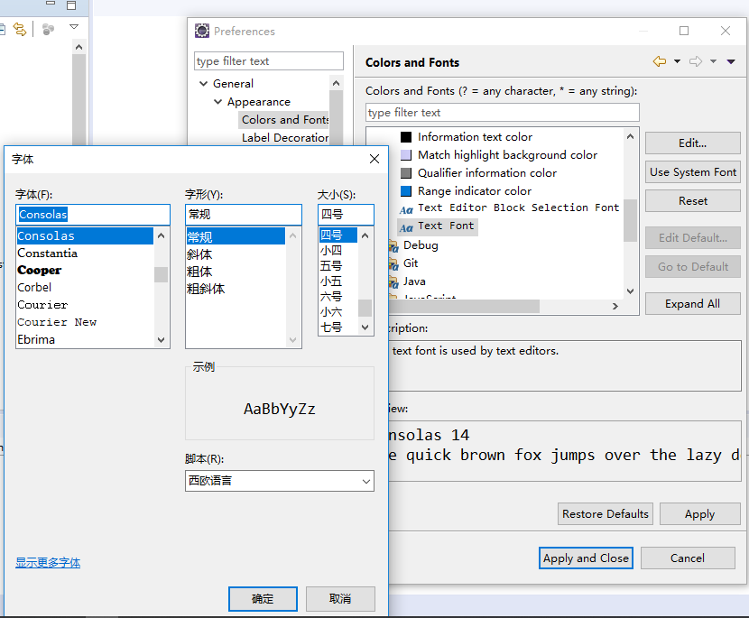Click the Text Font Aa icon
Image resolution: width=749 pixels, height=618 pixels.
pyautogui.click(x=406, y=228)
